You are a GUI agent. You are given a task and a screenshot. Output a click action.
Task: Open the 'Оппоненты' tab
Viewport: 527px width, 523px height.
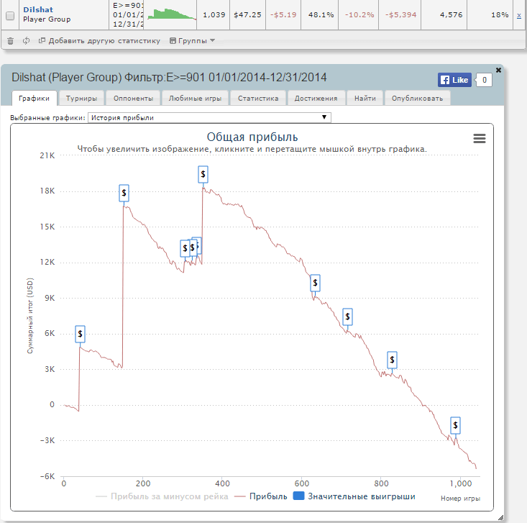point(133,98)
